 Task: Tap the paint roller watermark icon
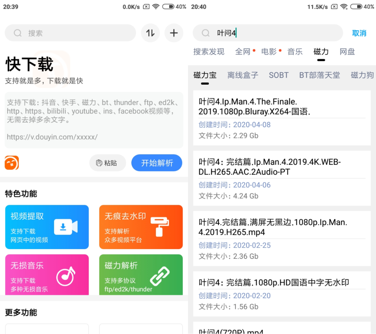[160, 227]
